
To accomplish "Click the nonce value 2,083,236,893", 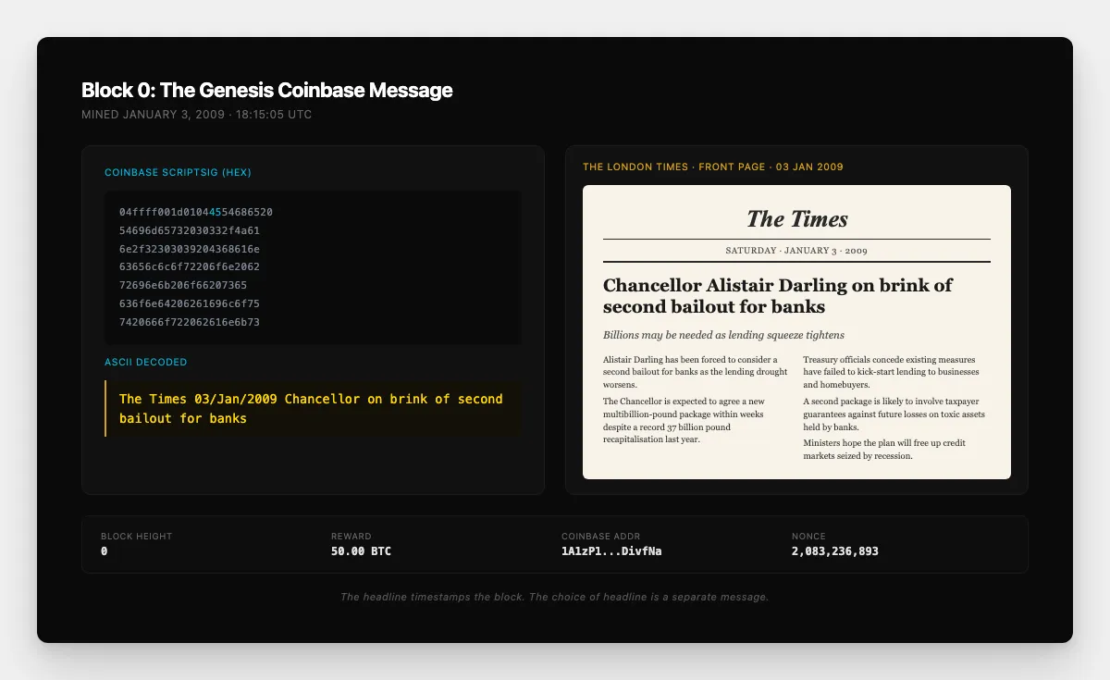I will pos(835,551).
